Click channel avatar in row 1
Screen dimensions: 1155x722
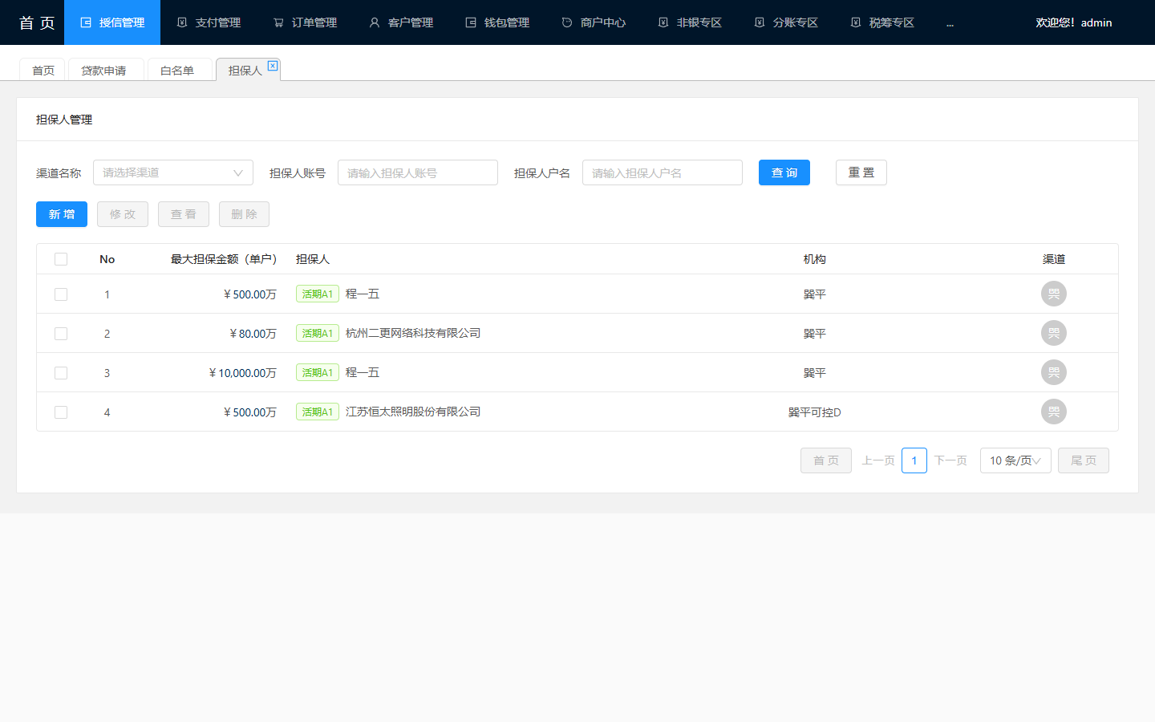(x=1054, y=294)
